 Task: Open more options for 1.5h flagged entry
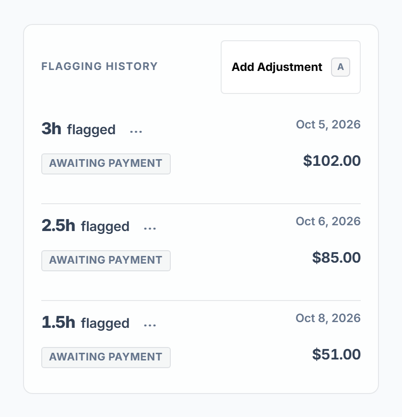pos(150,324)
